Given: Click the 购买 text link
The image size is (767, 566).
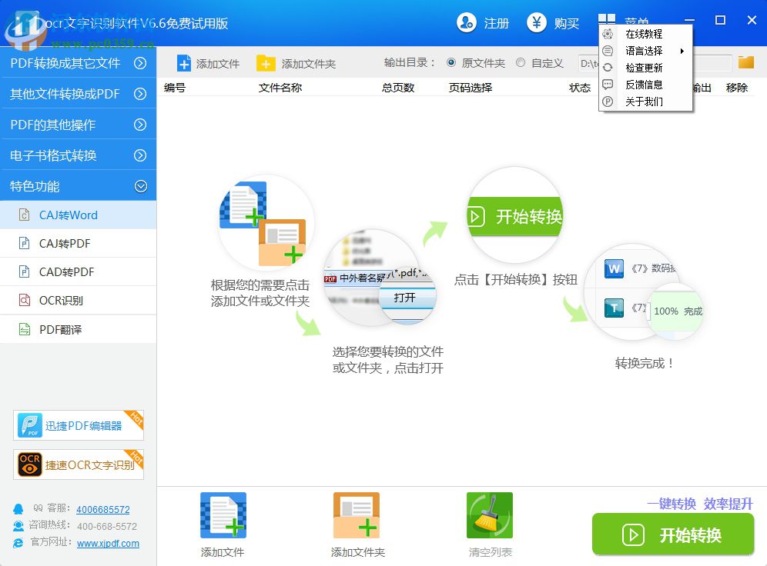Looking at the screenshot, I should [567, 23].
